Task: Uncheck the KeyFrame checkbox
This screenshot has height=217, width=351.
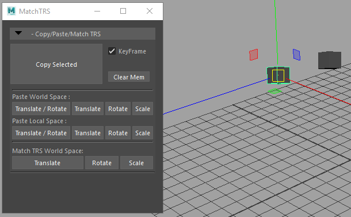Action: coord(112,51)
